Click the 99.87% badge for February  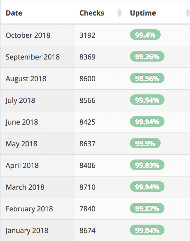click(x=147, y=208)
